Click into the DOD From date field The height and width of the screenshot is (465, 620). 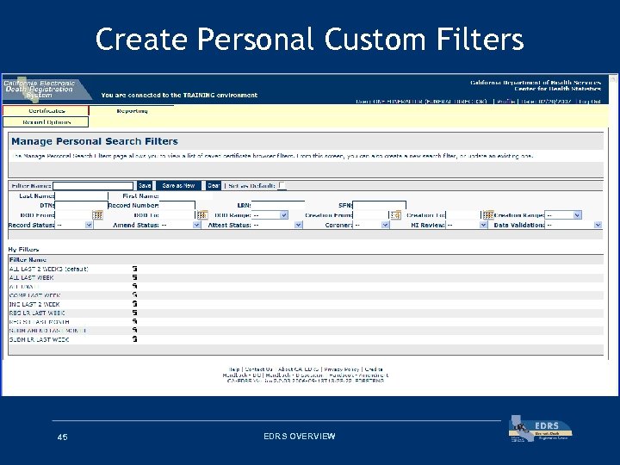point(73,215)
